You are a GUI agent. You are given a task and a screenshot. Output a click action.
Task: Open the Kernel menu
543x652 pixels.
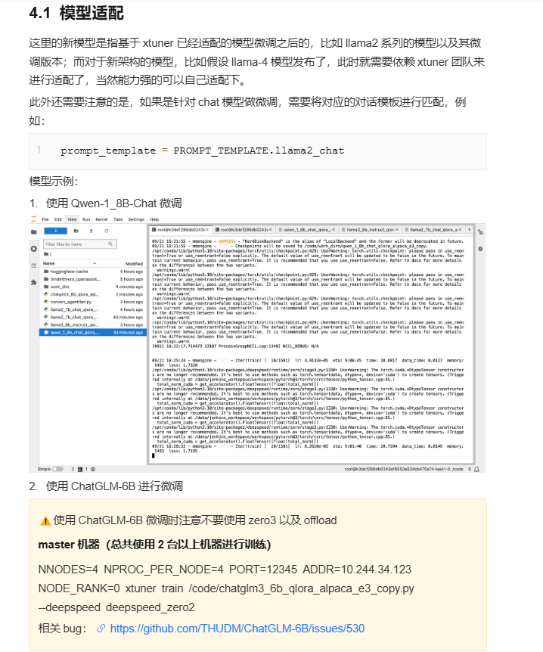tap(101, 219)
